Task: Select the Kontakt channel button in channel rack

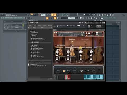Action: (x=17, y=25)
